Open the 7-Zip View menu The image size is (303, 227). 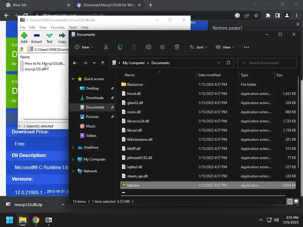pos(43,27)
